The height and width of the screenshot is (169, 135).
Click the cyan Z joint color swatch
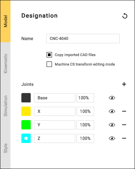coord(26,138)
